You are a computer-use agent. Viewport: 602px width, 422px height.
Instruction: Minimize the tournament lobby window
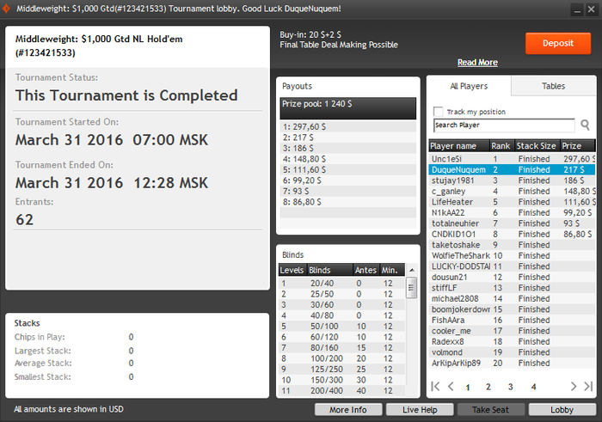coord(577,9)
